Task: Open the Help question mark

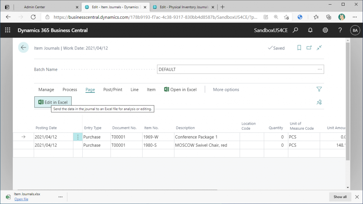Action: (340, 30)
